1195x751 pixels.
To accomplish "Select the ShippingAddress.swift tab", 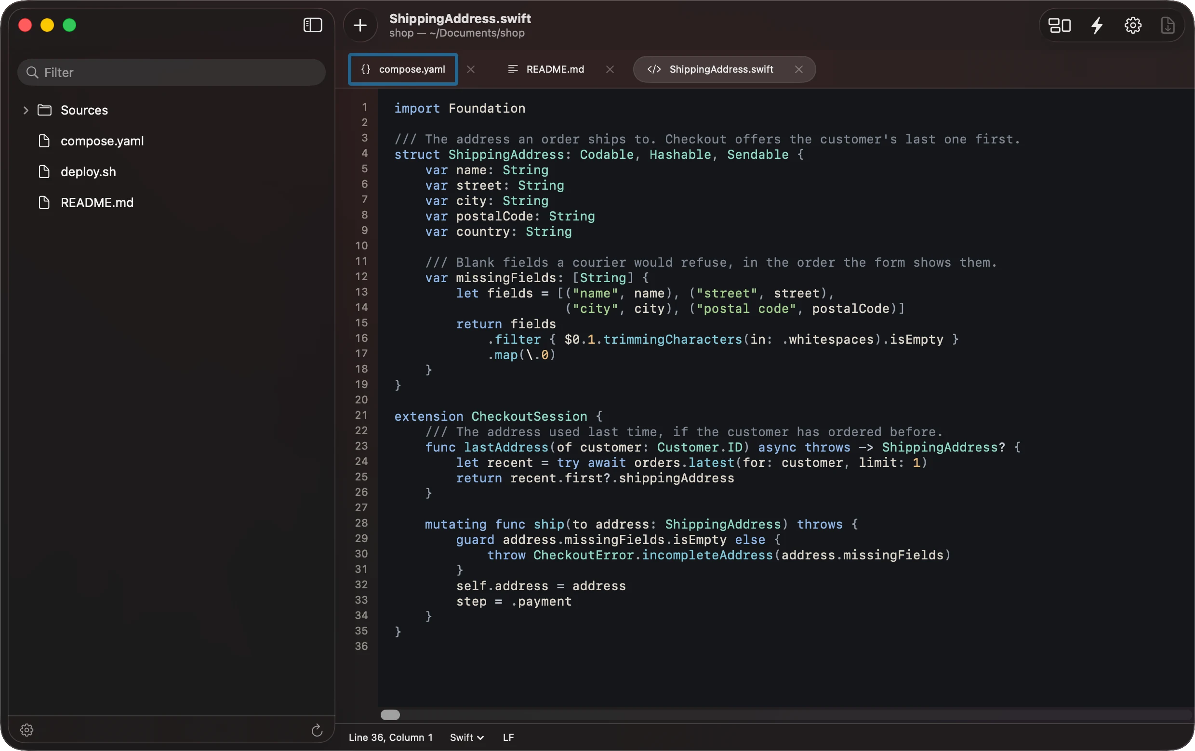I will (x=724, y=69).
